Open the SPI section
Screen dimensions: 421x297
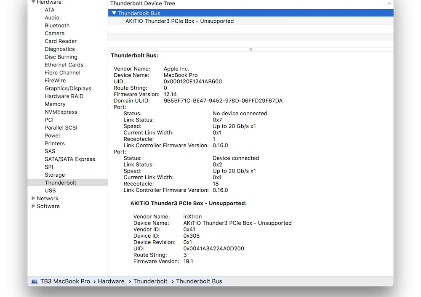coord(49,167)
